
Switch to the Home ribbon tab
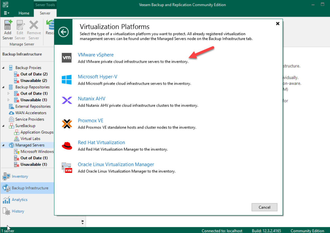coord(24,13)
